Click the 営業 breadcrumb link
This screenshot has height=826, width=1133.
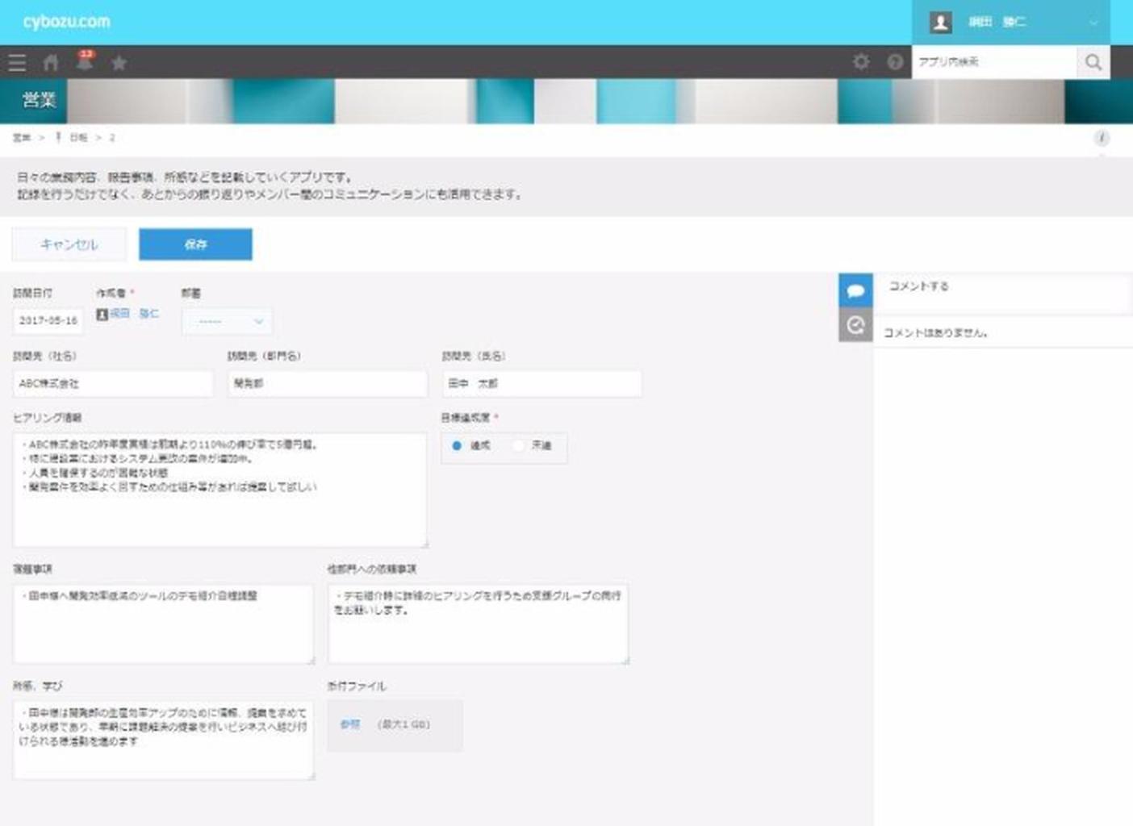pos(21,138)
